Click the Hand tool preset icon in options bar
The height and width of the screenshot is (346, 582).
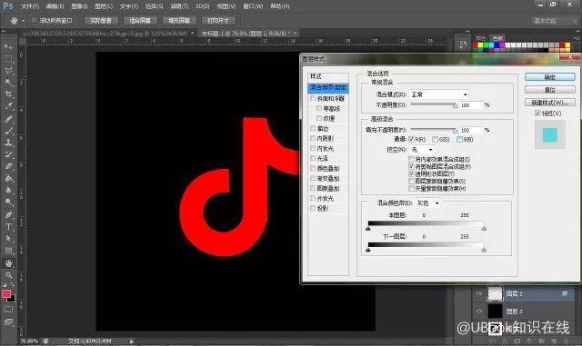[x=14, y=20]
